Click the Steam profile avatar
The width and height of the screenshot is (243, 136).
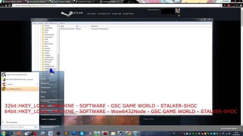(x=178, y=11)
